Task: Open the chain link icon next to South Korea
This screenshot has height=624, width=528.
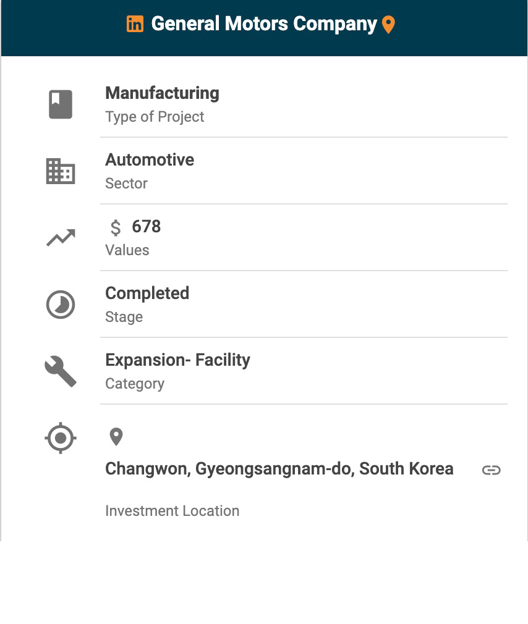Action: 491,470
